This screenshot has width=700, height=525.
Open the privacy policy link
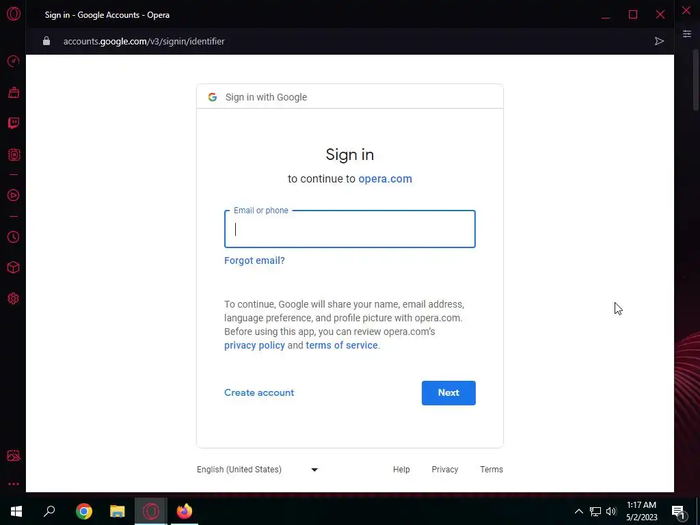coord(254,345)
